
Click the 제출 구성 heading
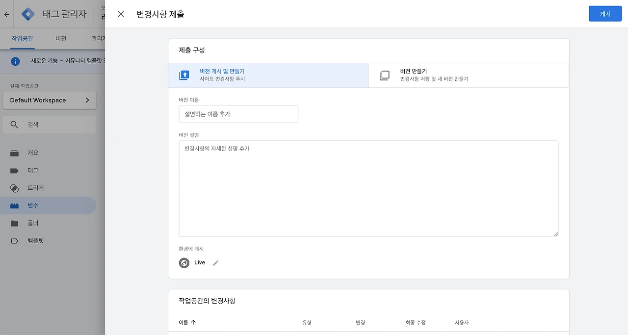pos(192,50)
